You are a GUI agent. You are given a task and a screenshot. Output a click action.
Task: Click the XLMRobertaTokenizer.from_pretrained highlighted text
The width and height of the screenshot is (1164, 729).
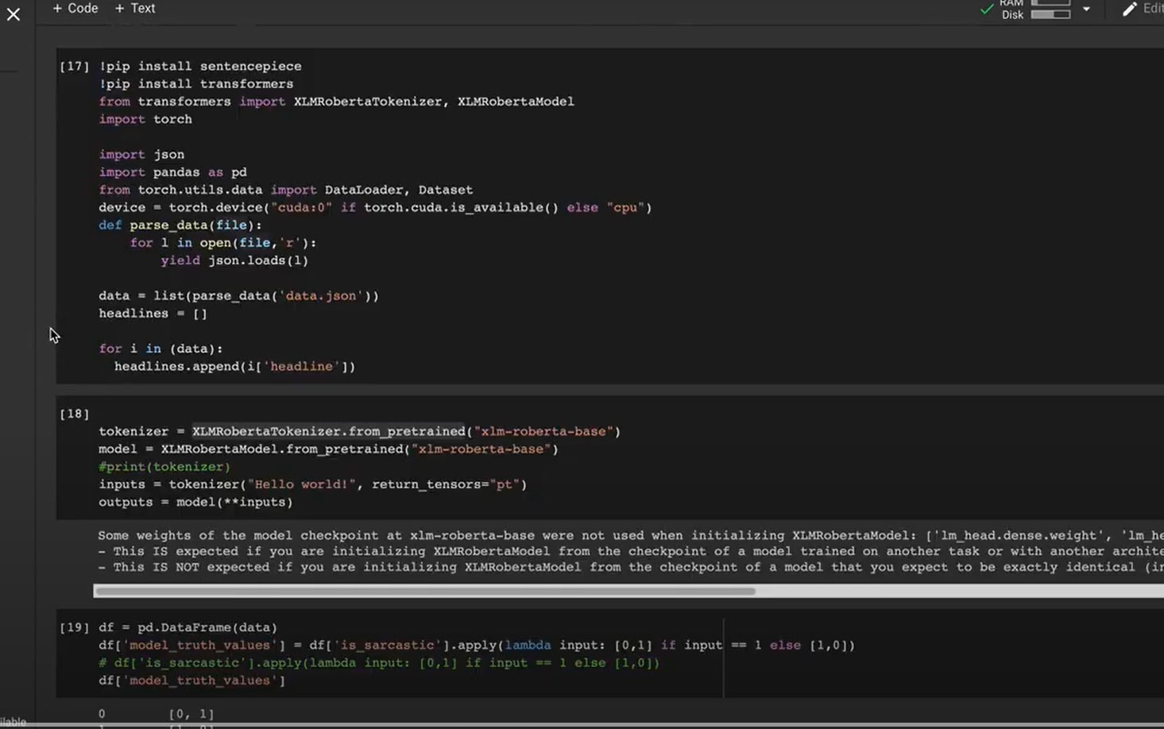pos(328,431)
